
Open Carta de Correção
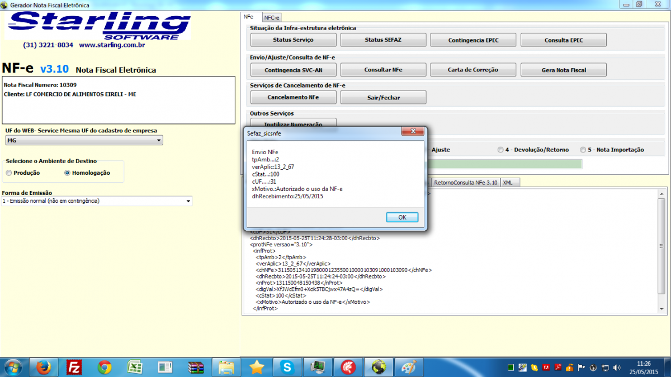tap(473, 70)
